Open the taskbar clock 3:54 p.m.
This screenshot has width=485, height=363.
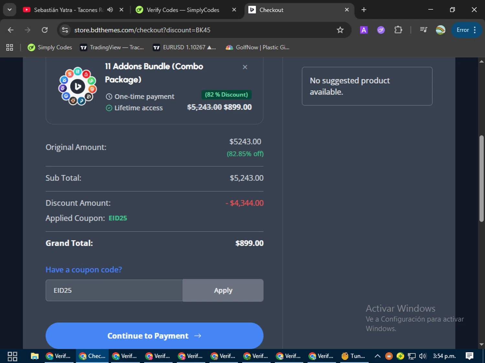pos(444,356)
